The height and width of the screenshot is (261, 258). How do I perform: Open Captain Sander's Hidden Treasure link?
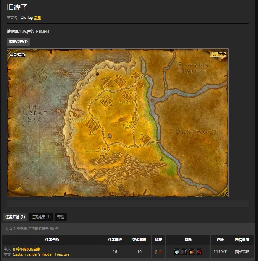pos(41,254)
